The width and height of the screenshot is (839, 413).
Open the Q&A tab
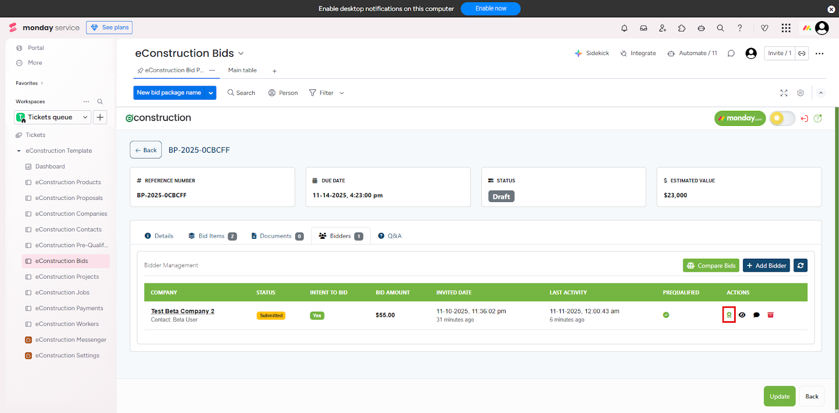coord(390,236)
